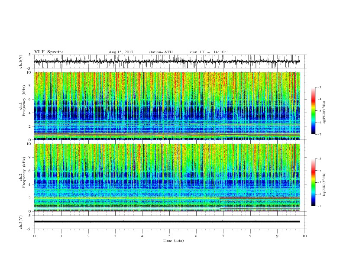Viewport: 343px width, 265px height.
Task: Click time axis tick label "8"
Action: tap(250, 236)
